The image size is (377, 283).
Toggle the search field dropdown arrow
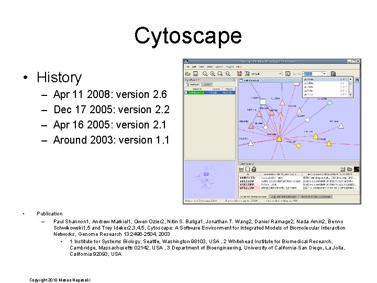point(324,74)
